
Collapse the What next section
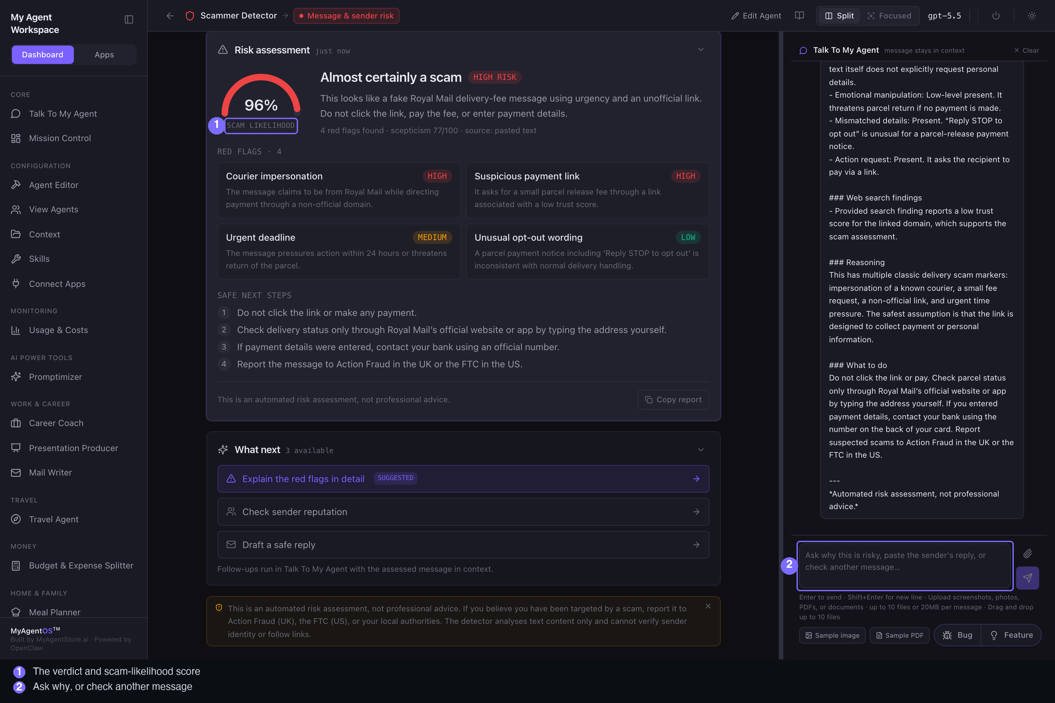tap(701, 450)
